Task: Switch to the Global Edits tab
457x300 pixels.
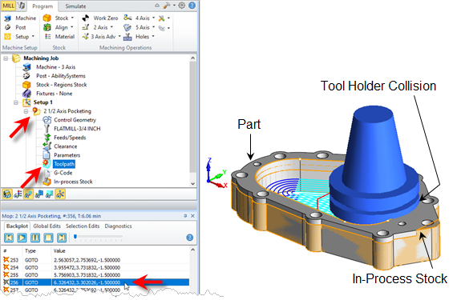Action: [47, 226]
